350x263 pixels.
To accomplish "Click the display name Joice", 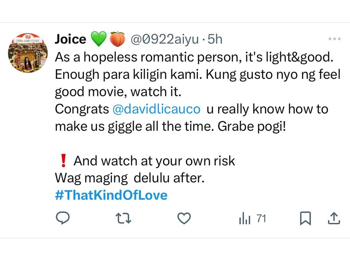I will [x=70, y=38].
